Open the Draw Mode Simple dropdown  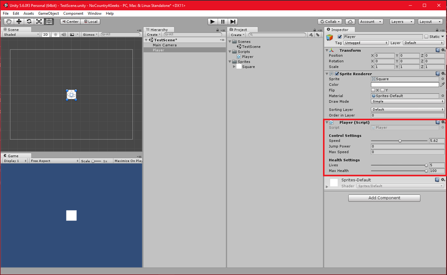(408, 101)
